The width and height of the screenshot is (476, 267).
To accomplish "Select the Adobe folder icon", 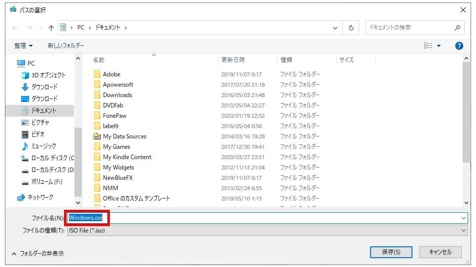I will pos(97,74).
